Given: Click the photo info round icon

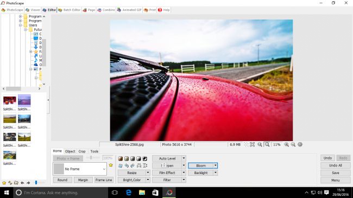Looking at the screenshot, I should pos(300,144).
